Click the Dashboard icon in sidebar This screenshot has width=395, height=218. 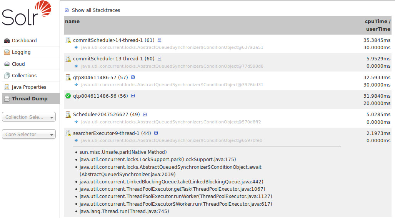coord(7,41)
